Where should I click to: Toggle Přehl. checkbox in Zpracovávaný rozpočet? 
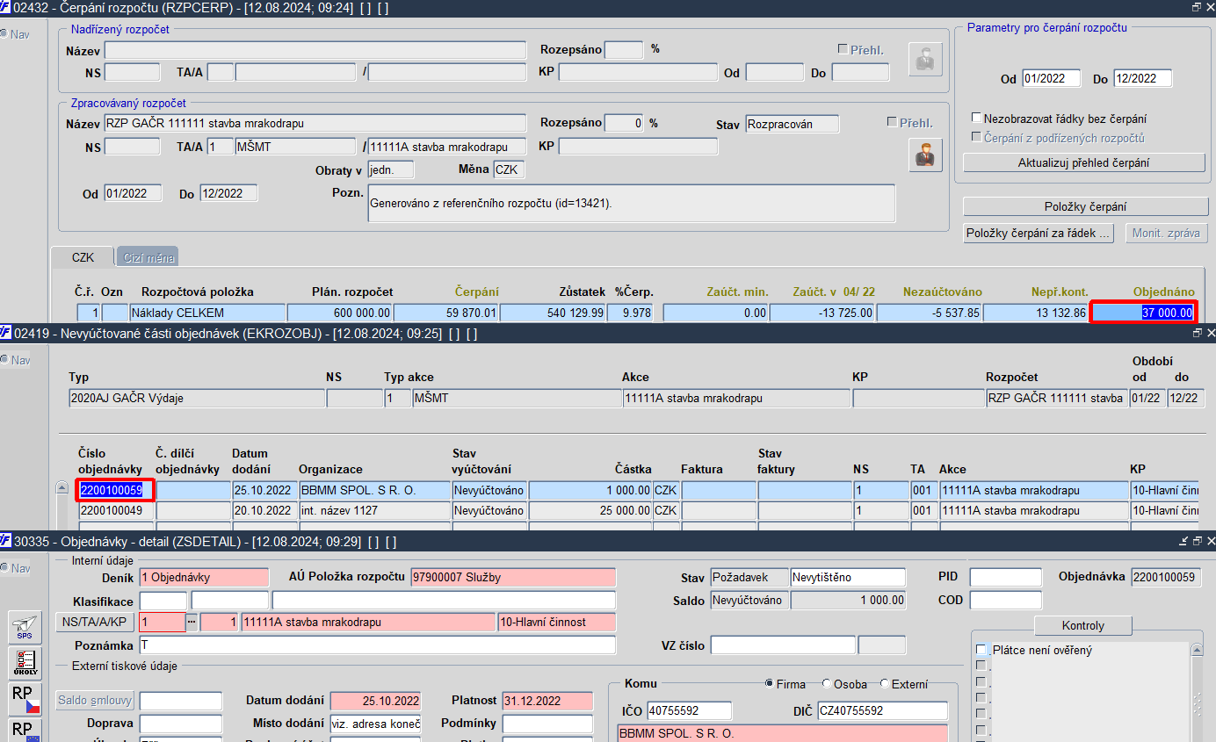click(892, 122)
